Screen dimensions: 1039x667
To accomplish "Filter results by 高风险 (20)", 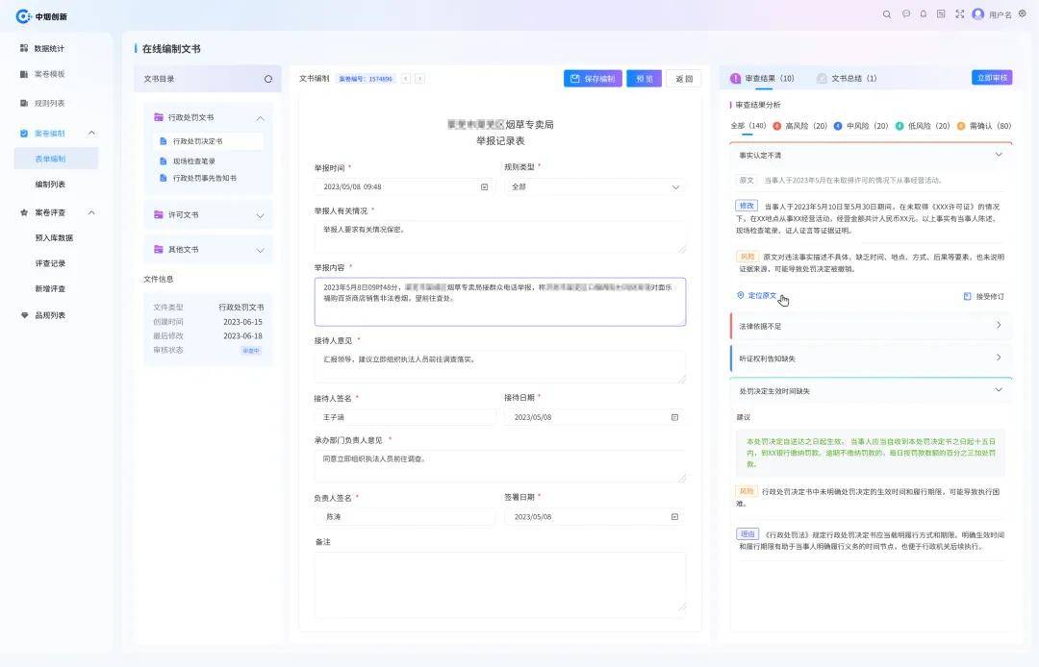I will coord(799,126).
